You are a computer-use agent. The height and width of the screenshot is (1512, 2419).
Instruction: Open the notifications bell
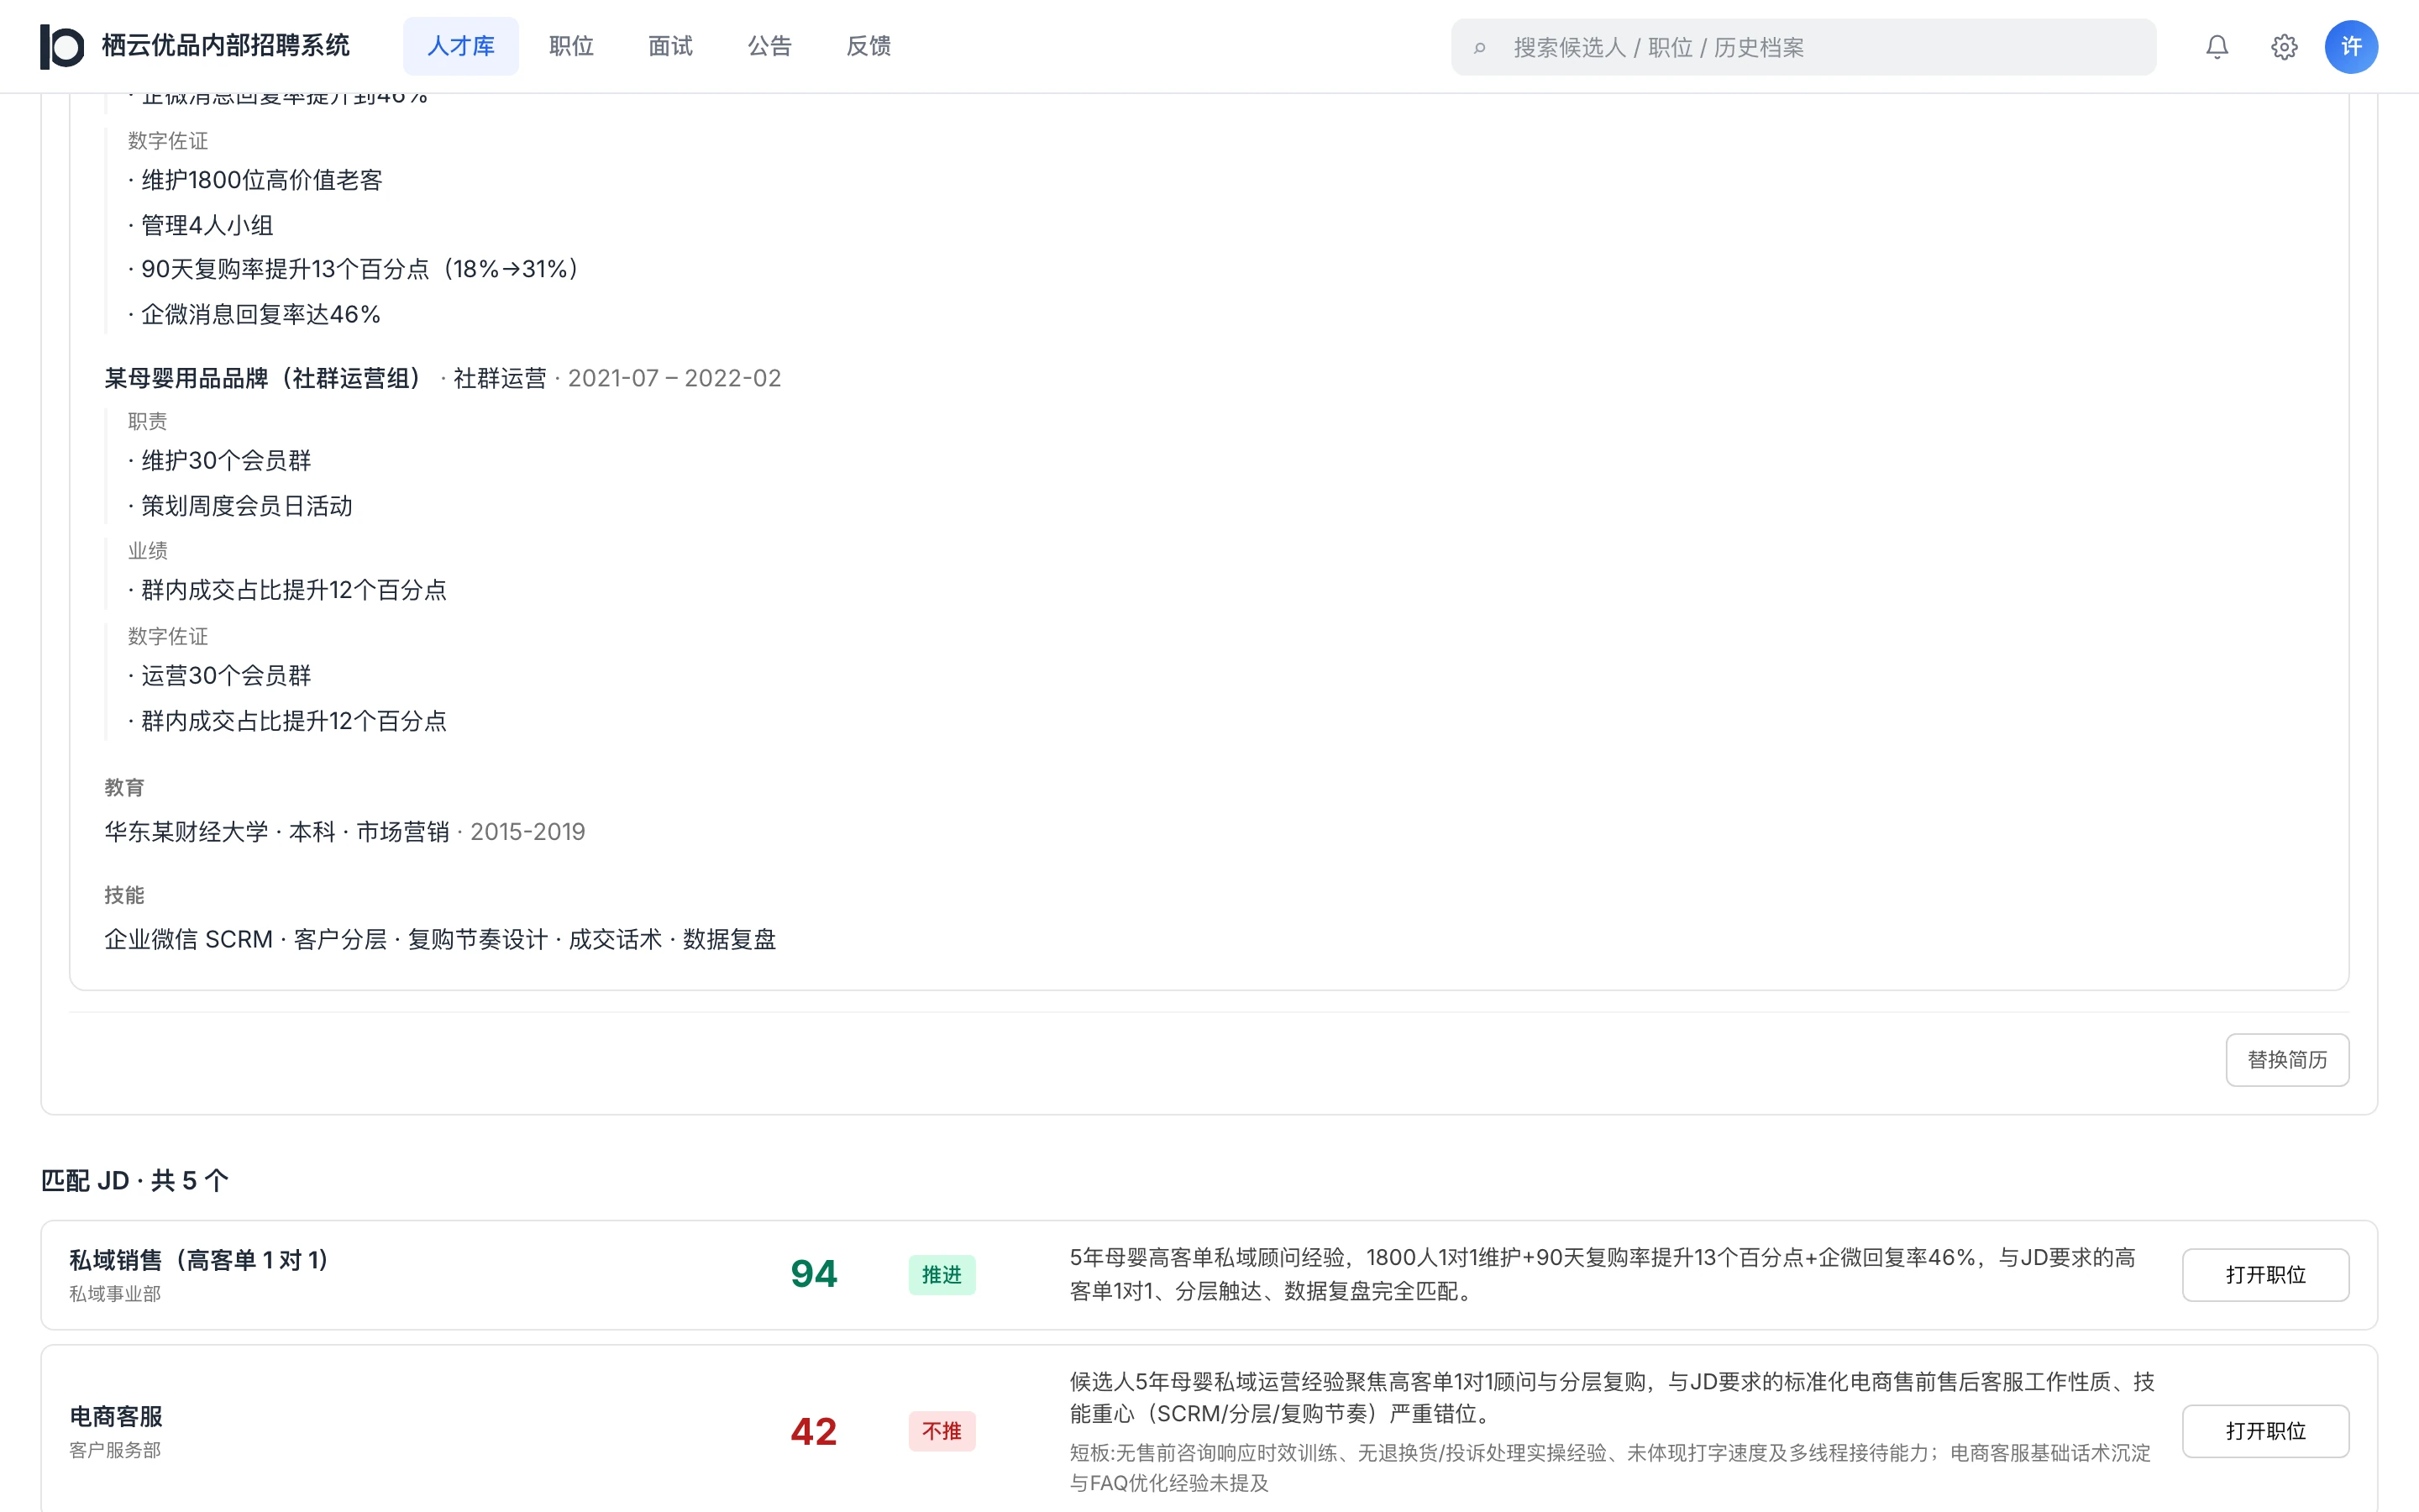2217,47
